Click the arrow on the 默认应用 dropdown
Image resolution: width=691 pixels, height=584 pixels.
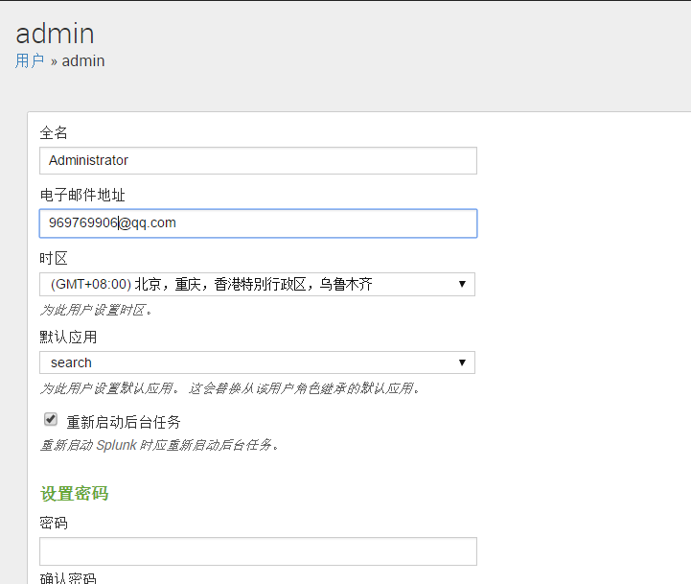pos(462,362)
